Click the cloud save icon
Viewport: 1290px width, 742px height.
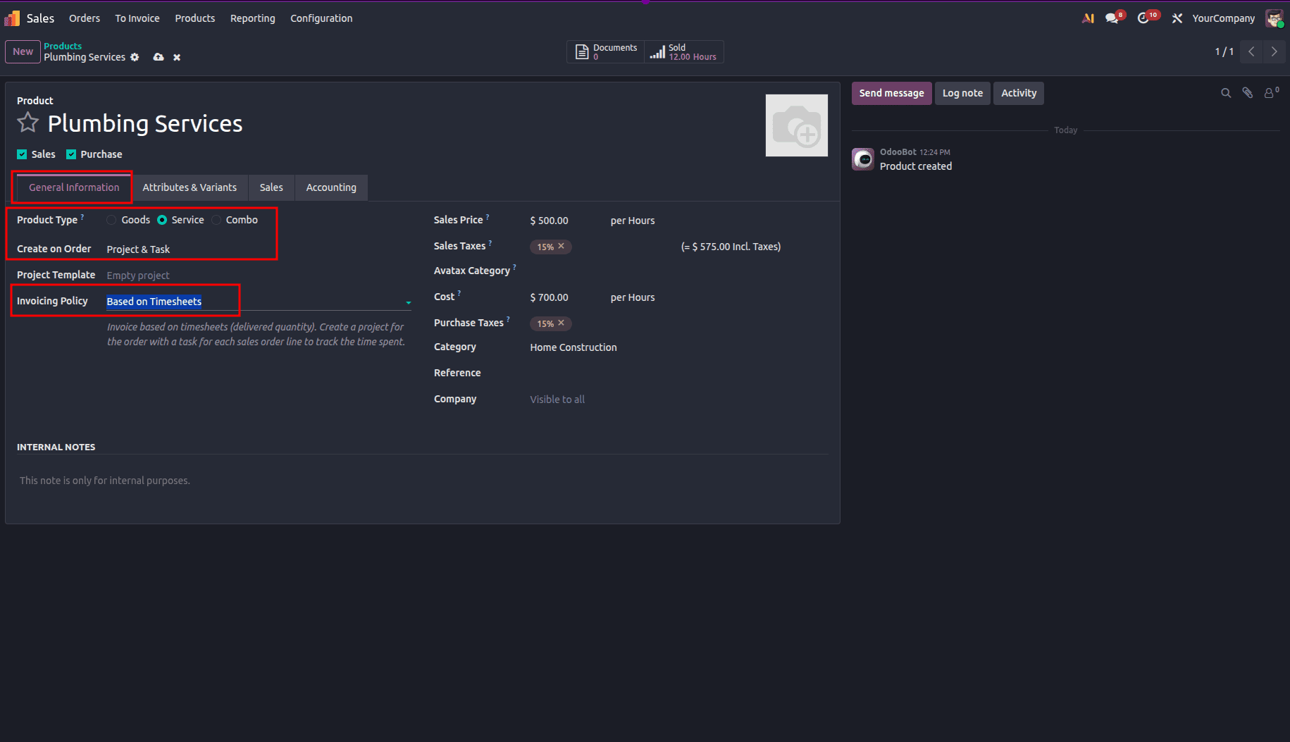[x=159, y=57]
